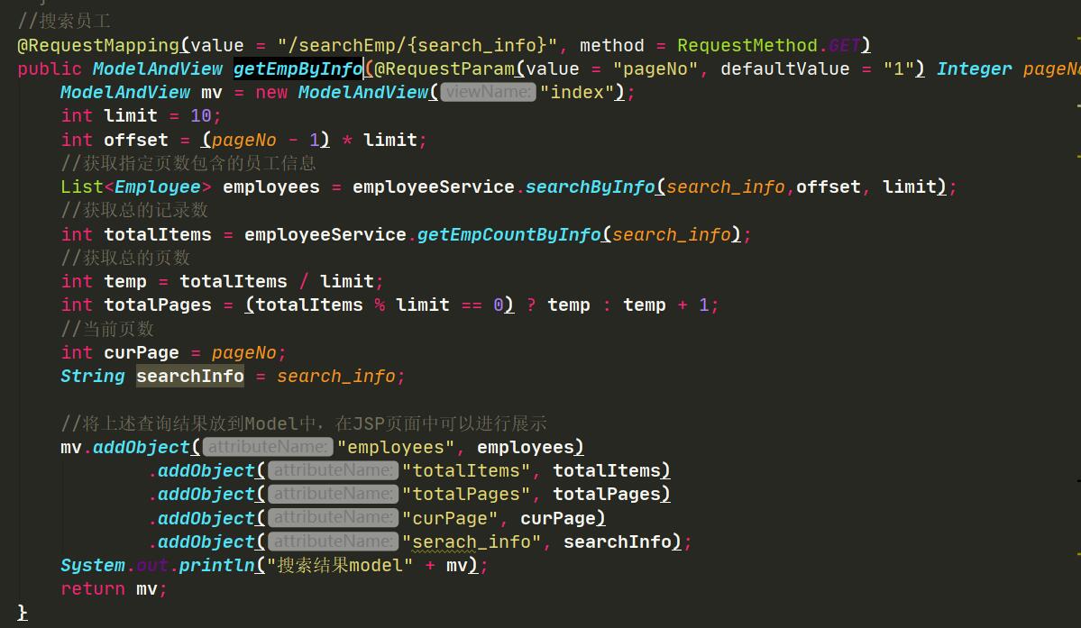Click temp in 'int temp =' declaration

click(x=124, y=281)
